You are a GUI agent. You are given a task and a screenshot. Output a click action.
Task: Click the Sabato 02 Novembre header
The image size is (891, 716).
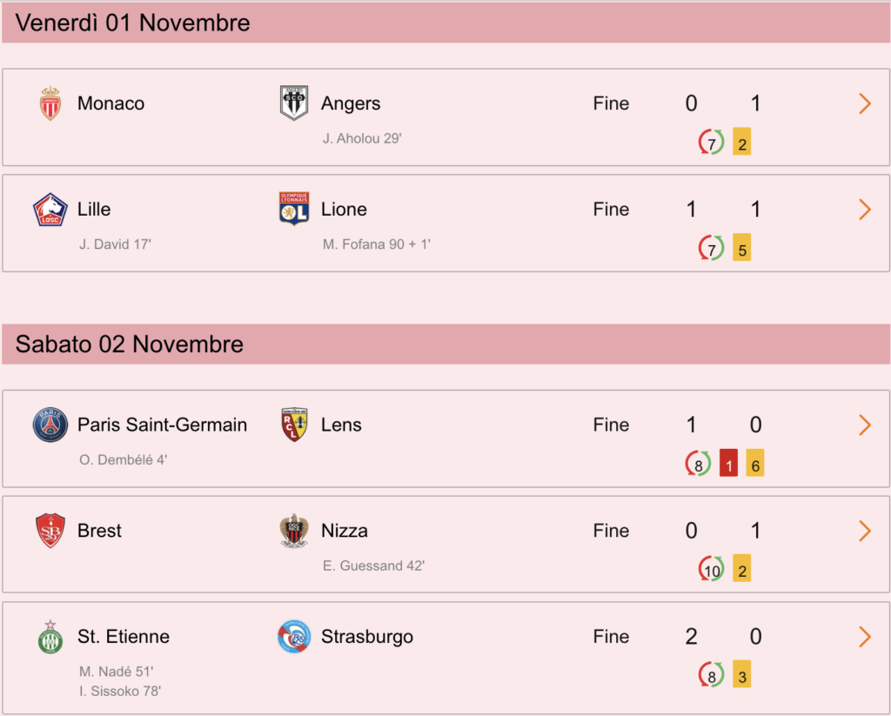445,345
